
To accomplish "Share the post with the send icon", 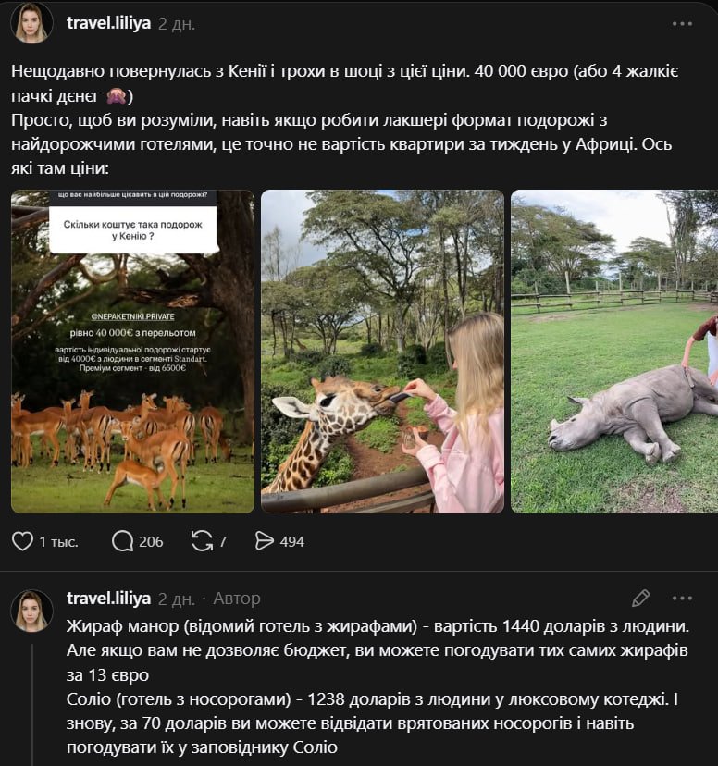I will click(265, 541).
